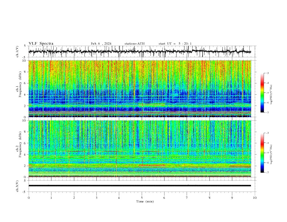Screen dimensions: 287x222
Task: Click the "station=ATH" header label
Action: 134,44
